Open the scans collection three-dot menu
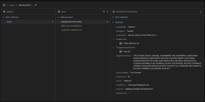 pyautogui.click(x=108, y=12)
